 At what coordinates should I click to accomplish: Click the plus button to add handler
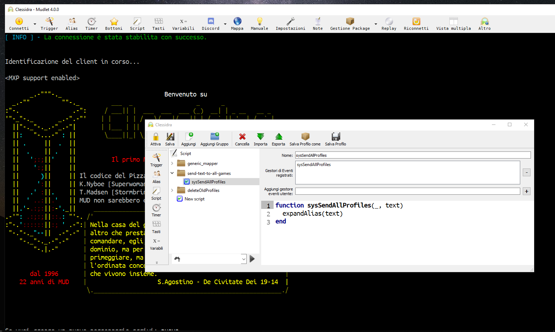(x=527, y=191)
